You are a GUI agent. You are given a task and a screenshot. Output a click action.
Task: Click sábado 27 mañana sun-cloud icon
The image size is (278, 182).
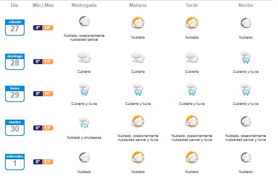pos(138,23)
